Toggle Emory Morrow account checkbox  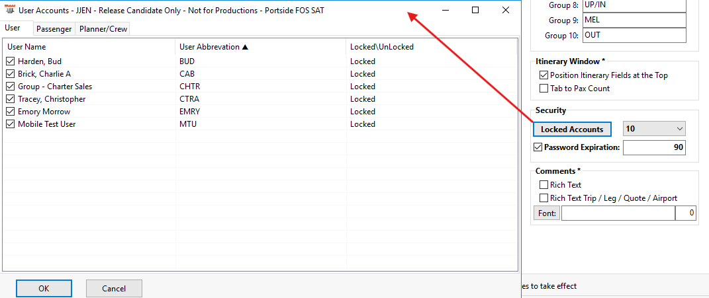pyautogui.click(x=10, y=112)
